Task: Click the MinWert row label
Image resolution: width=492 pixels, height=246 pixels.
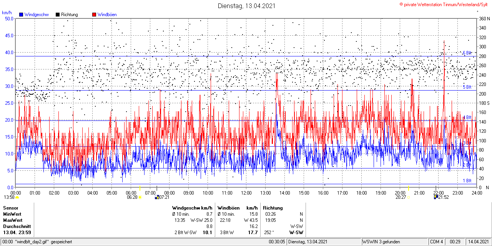Action: click(12, 214)
